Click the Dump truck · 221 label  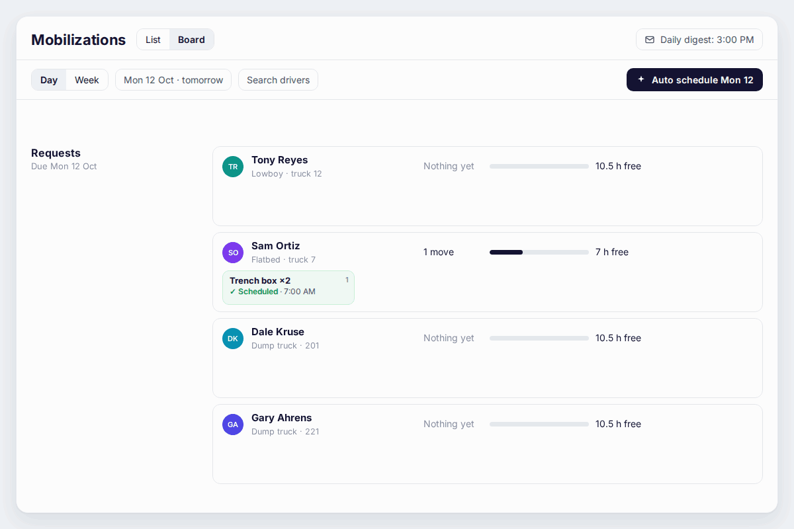tap(285, 432)
